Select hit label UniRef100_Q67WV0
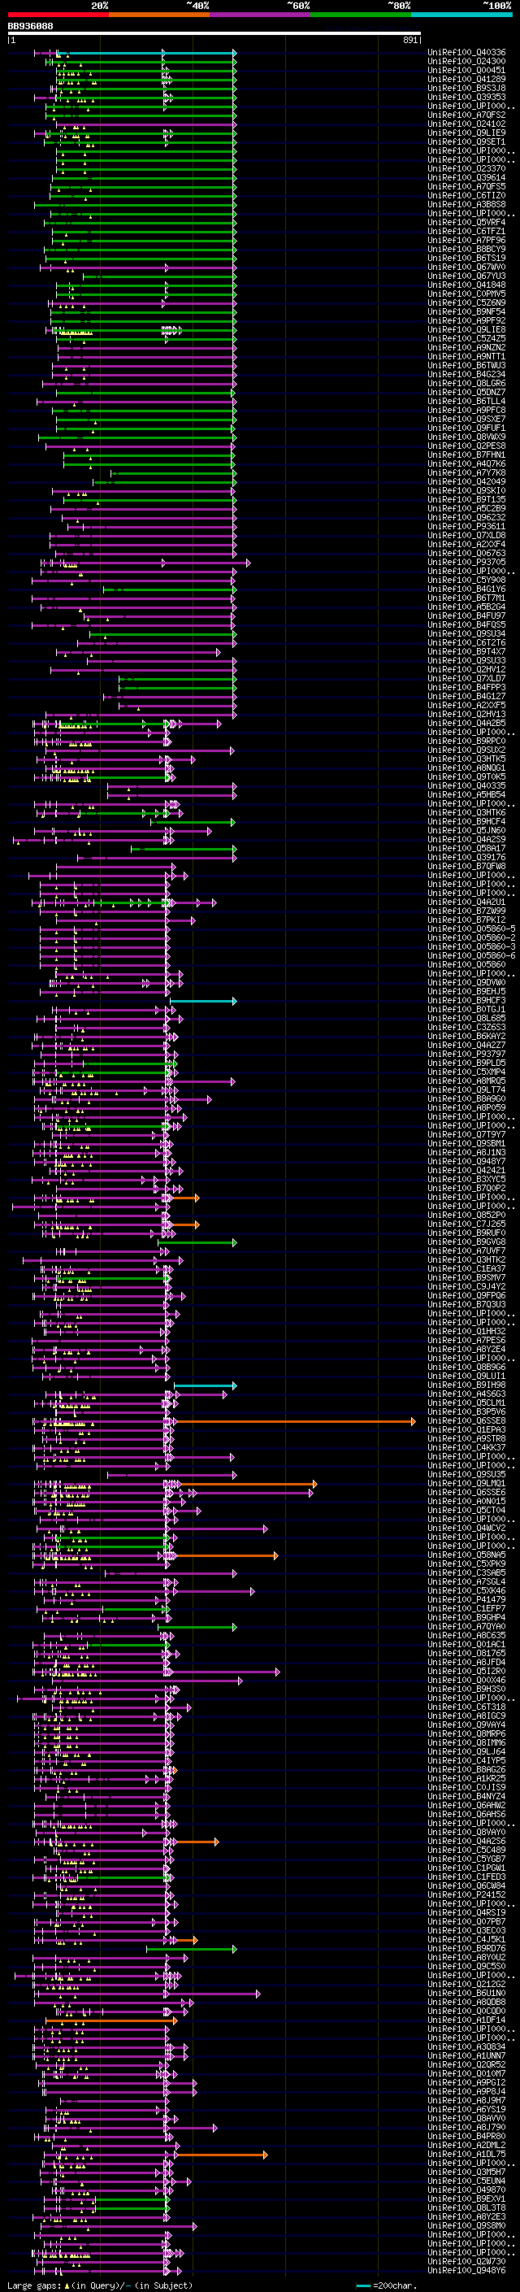520x2292 pixels. (466, 267)
